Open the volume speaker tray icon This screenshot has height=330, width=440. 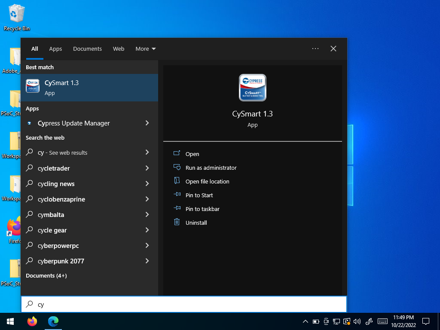point(357,321)
